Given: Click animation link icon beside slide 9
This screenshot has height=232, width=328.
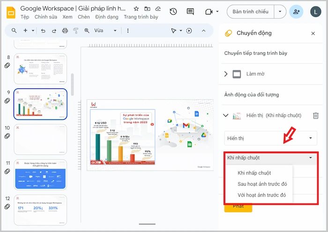Looking at the screenshot, I should tap(7, 101).
